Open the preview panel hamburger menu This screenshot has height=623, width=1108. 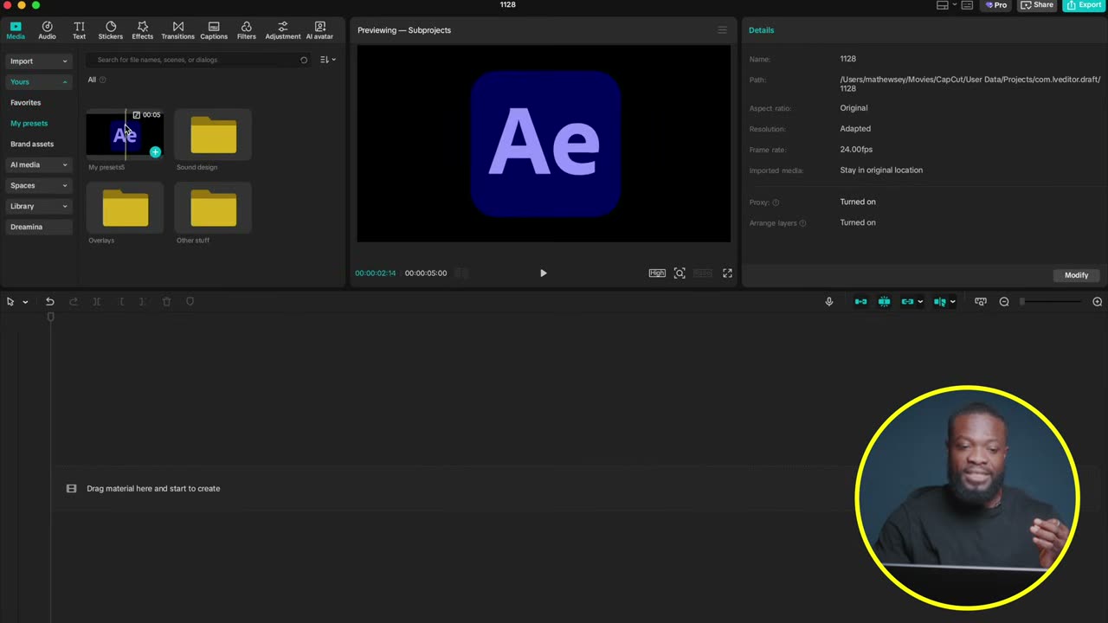point(722,30)
